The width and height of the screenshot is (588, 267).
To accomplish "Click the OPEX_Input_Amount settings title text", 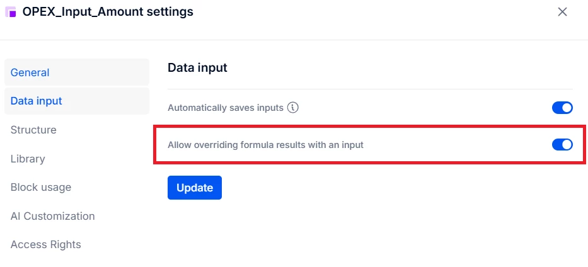I will click(108, 12).
